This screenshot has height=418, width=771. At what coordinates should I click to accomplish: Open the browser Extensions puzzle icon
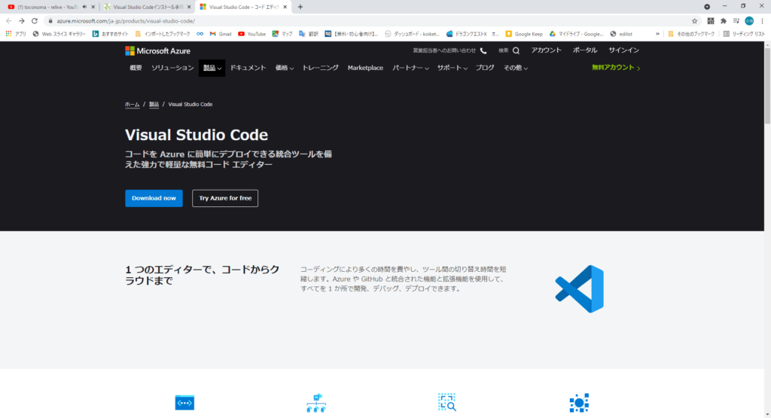[x=724, y=21]
